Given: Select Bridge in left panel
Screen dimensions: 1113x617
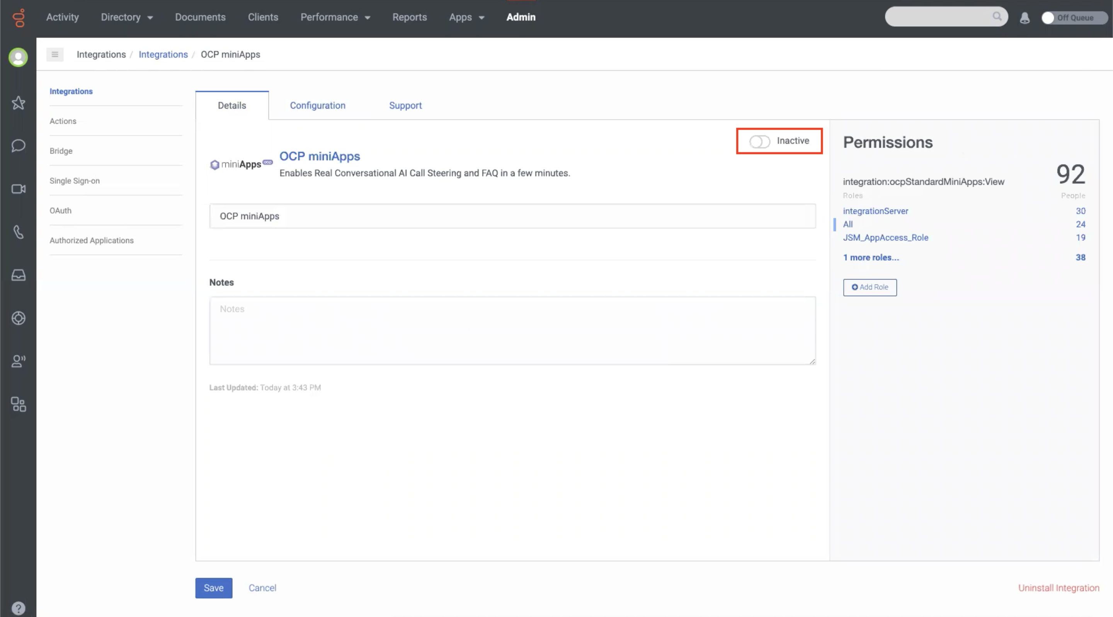Looking at the screenshot, I should [61, 151].
